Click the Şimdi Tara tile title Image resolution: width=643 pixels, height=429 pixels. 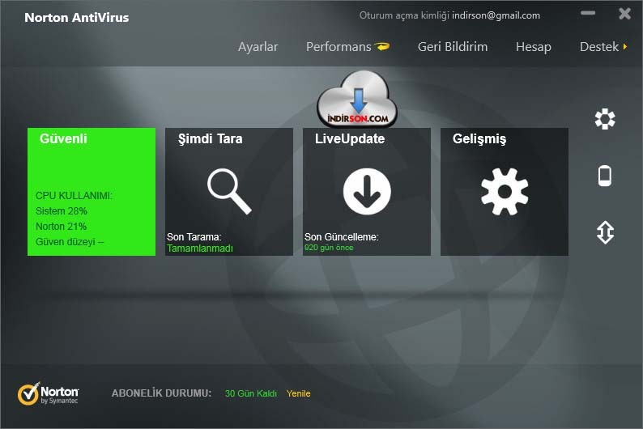(211, 139)
